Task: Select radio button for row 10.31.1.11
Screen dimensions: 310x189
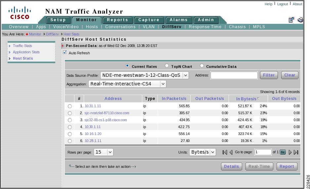Action: click(70, 106)
